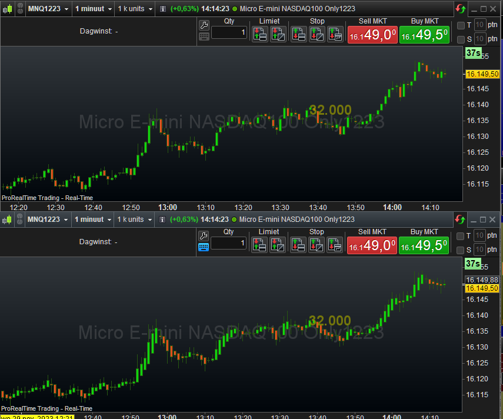Open 1 k units dropdown in bottom window
503x419 pixels.
tap(134, 220)
